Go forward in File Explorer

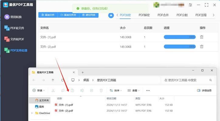pyautogui.click(x=43, y=80)
